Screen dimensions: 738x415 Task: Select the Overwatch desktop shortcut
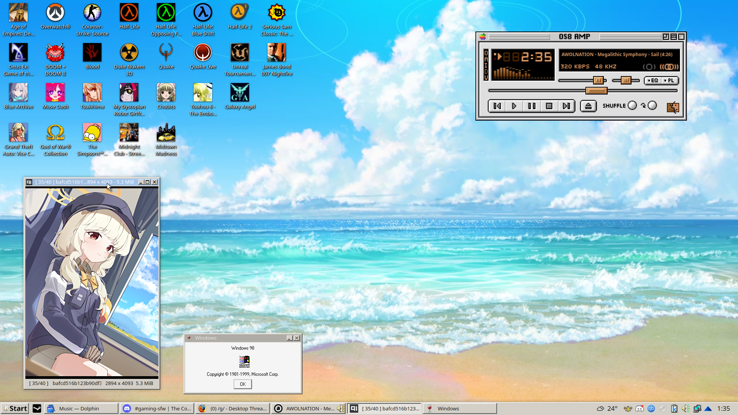click(x=55, y=16)
